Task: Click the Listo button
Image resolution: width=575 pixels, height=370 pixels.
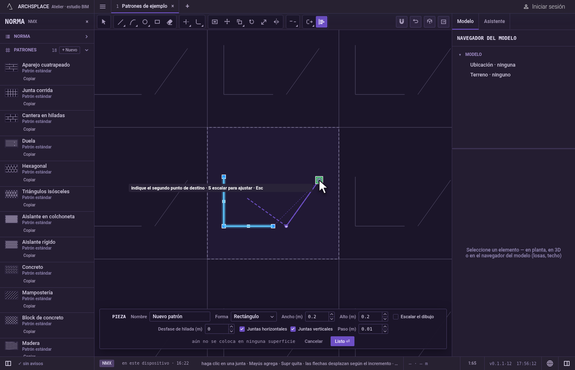Action: [x=342, y=341]
